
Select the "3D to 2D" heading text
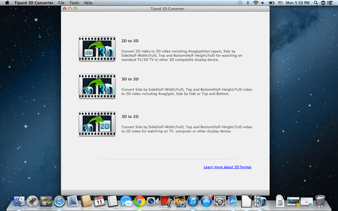130,116
